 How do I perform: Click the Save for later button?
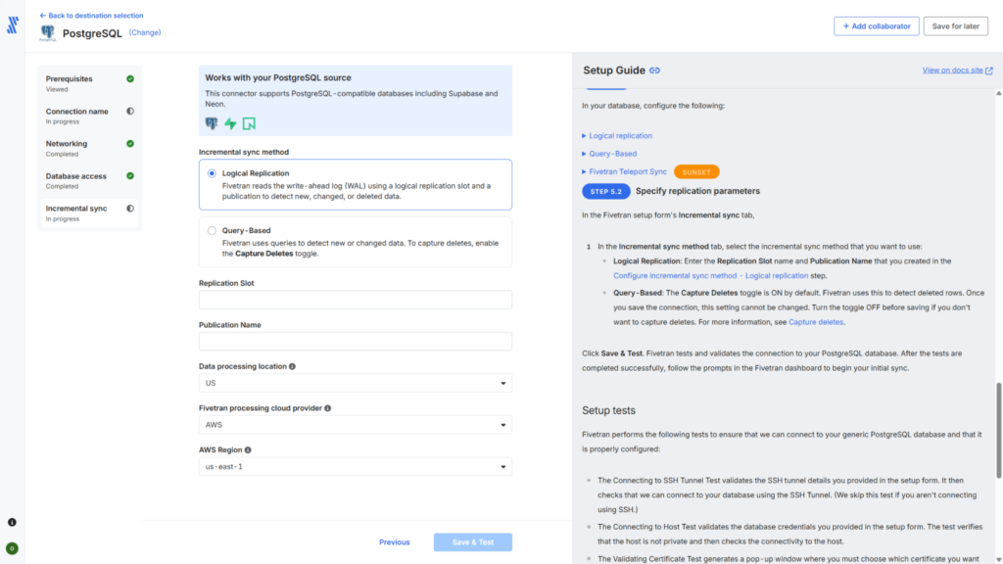point(956,26)
